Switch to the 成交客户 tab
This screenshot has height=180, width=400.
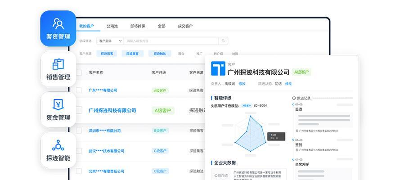185,26
